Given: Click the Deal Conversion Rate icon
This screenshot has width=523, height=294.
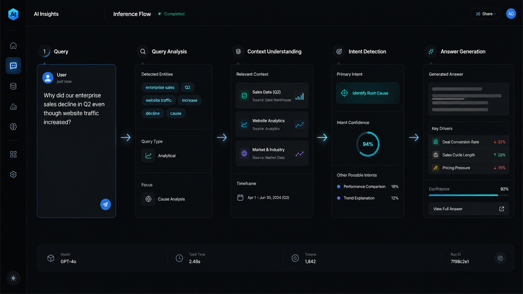Looking at the screenshot, I should (x=436, y=142).
